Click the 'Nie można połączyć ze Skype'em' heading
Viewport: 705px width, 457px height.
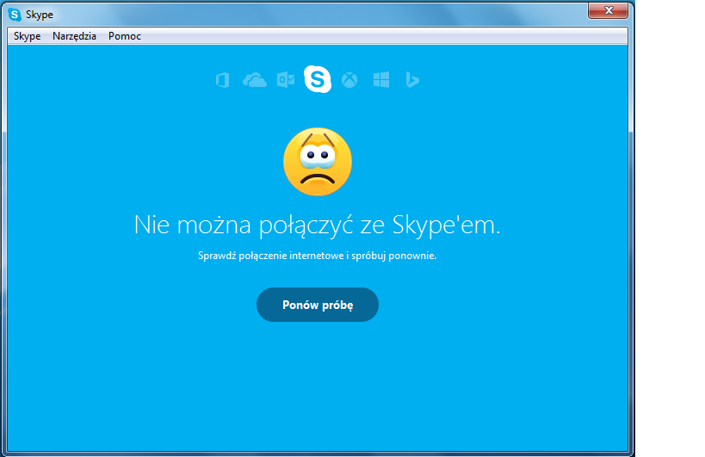coord(318,225)
